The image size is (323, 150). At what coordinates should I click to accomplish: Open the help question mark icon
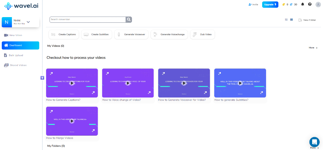click(310, 4)
